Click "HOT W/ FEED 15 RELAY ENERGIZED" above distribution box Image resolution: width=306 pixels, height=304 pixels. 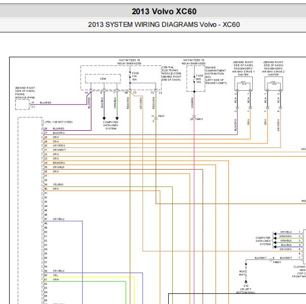point(194,62)
